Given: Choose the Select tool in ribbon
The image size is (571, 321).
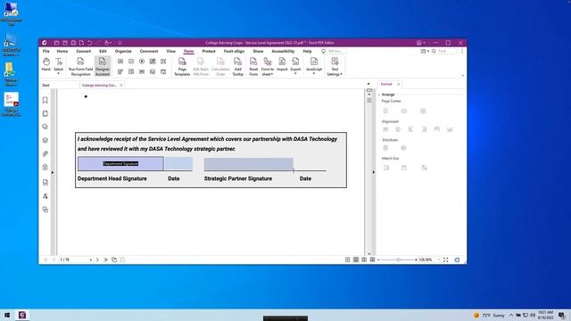Looking at the screenshot, I should point(58,65).
